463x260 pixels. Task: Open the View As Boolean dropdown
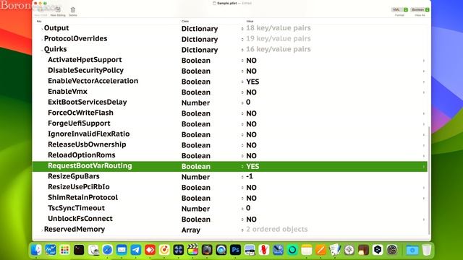click(x=420, y=9)
